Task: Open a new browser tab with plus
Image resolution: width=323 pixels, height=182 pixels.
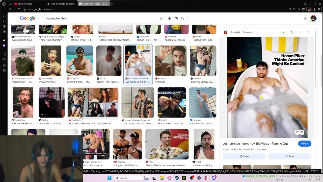Action: [x=112, y=4]
